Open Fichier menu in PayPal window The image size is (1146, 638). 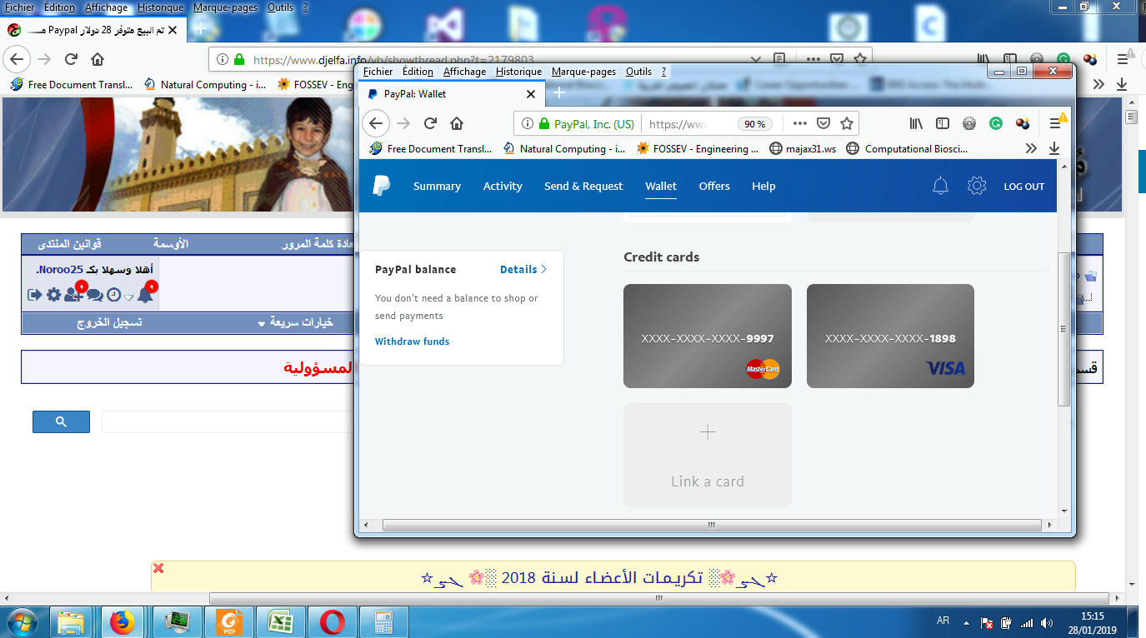tap(378, 72)
